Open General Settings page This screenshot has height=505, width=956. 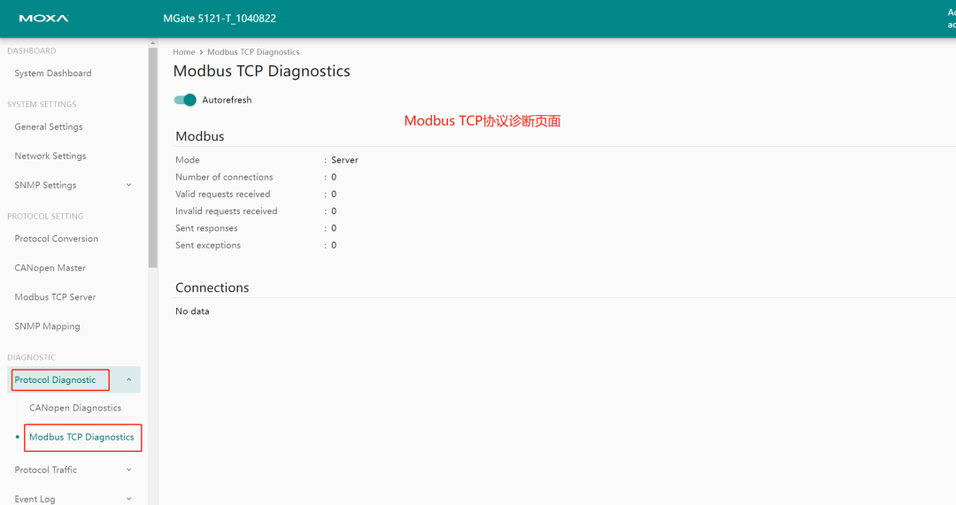click(49, 126)
